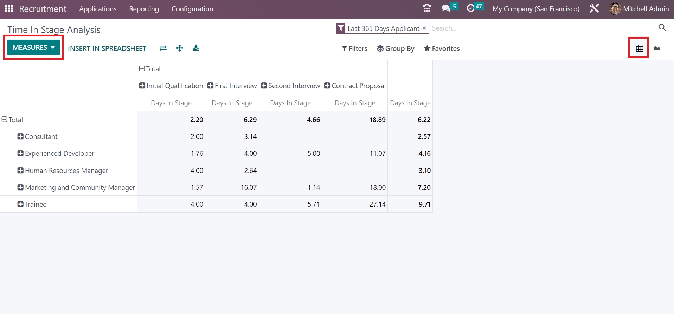674x314 pixels.
Task: Download the pivot table as xlsx
Action: (196, 48)
